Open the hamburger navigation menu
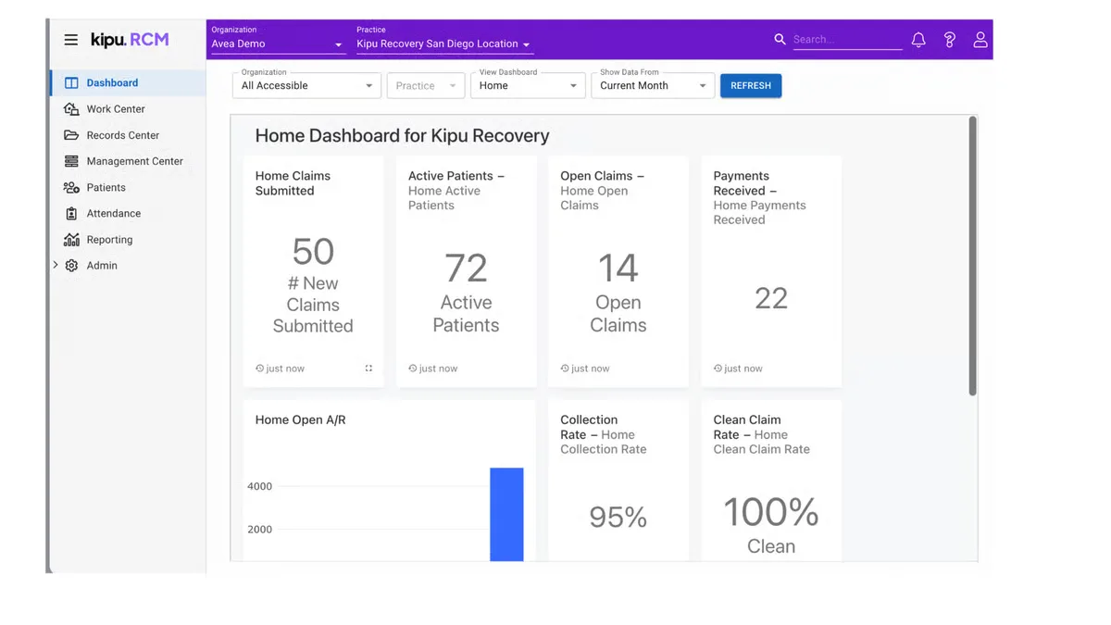 70,40
